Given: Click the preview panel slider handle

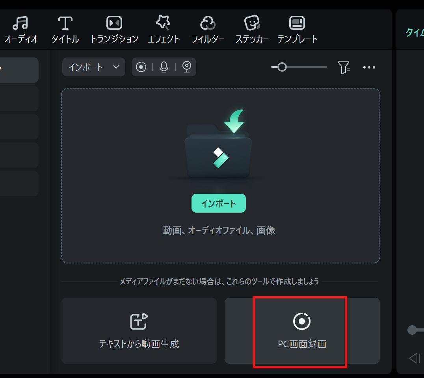Looking at the screenshot, I should 412,330.
